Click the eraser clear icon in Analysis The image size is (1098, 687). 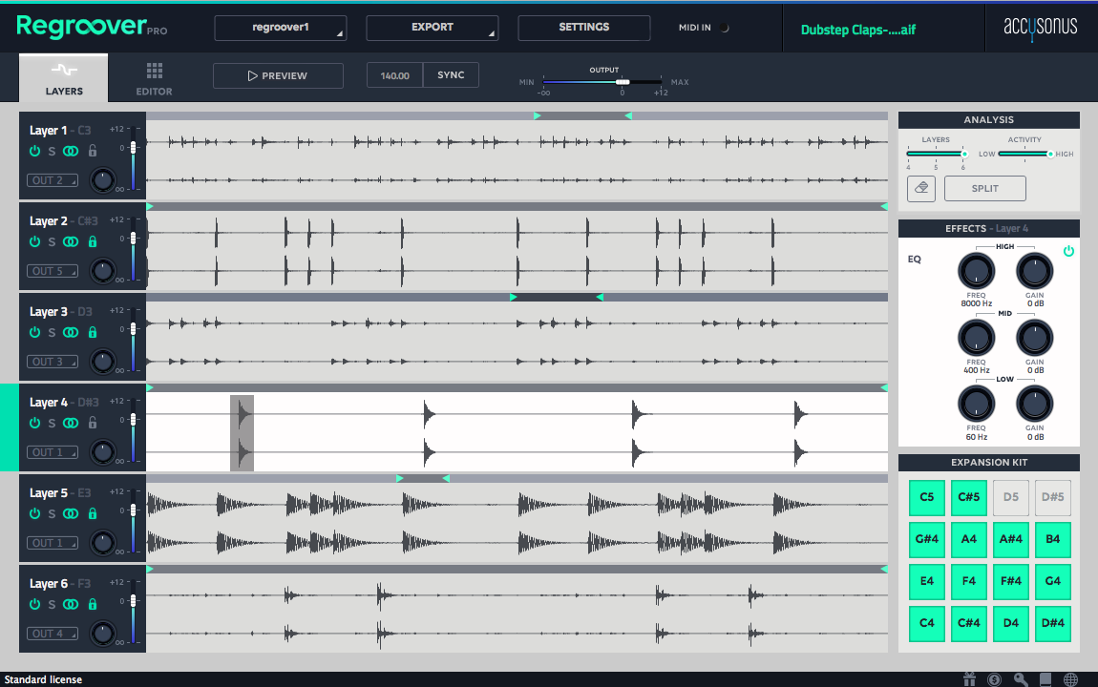tap(921, 188)
